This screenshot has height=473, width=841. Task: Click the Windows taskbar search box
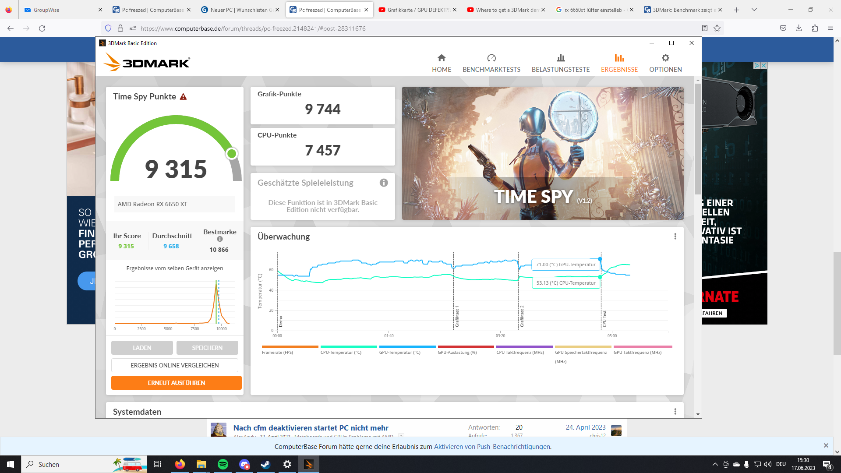[83, 464]
